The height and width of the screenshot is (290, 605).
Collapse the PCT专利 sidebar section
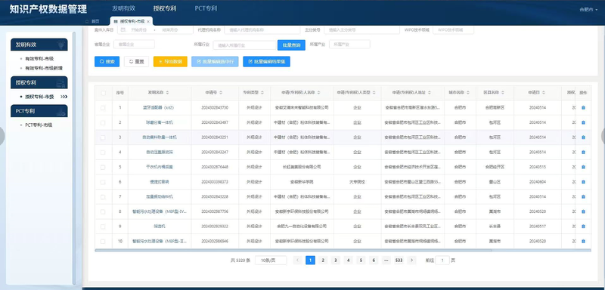point(39,111)
